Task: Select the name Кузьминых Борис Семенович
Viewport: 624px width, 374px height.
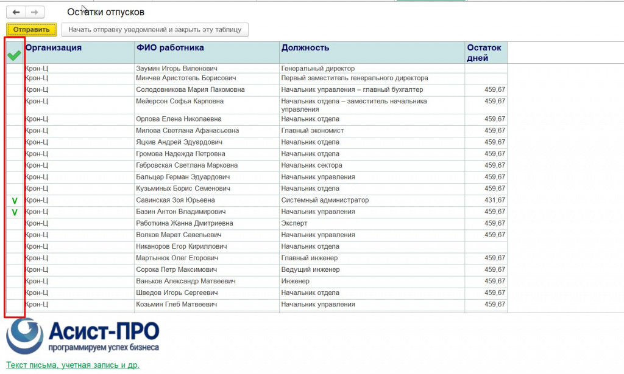Action: coord(183,188)
